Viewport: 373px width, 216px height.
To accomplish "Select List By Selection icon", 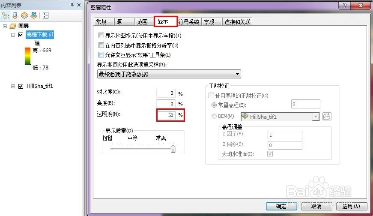I will coord(34,16).
